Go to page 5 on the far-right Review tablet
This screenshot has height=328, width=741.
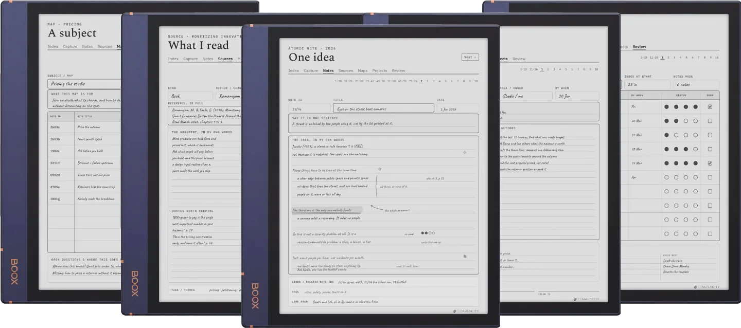coord(687,58)
